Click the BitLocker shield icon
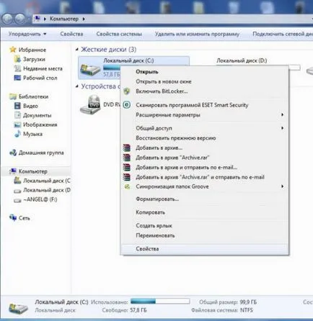 point(127,91)
